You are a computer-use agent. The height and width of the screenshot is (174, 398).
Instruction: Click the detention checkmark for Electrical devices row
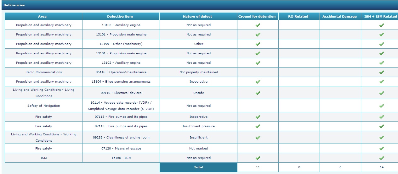tap(258, 93)
